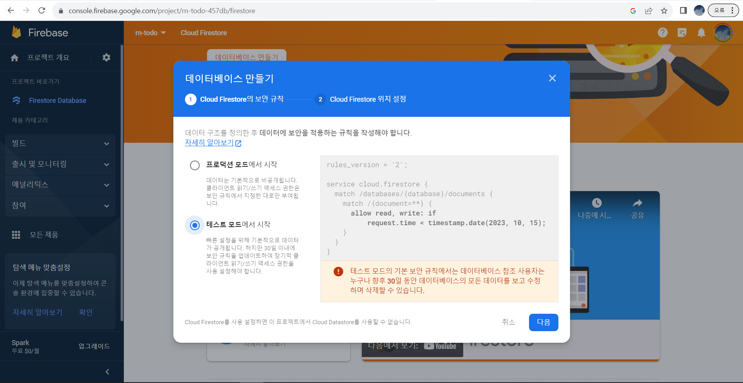Click the browser back arrow
The image size is (743, 383).
[11, 10]
